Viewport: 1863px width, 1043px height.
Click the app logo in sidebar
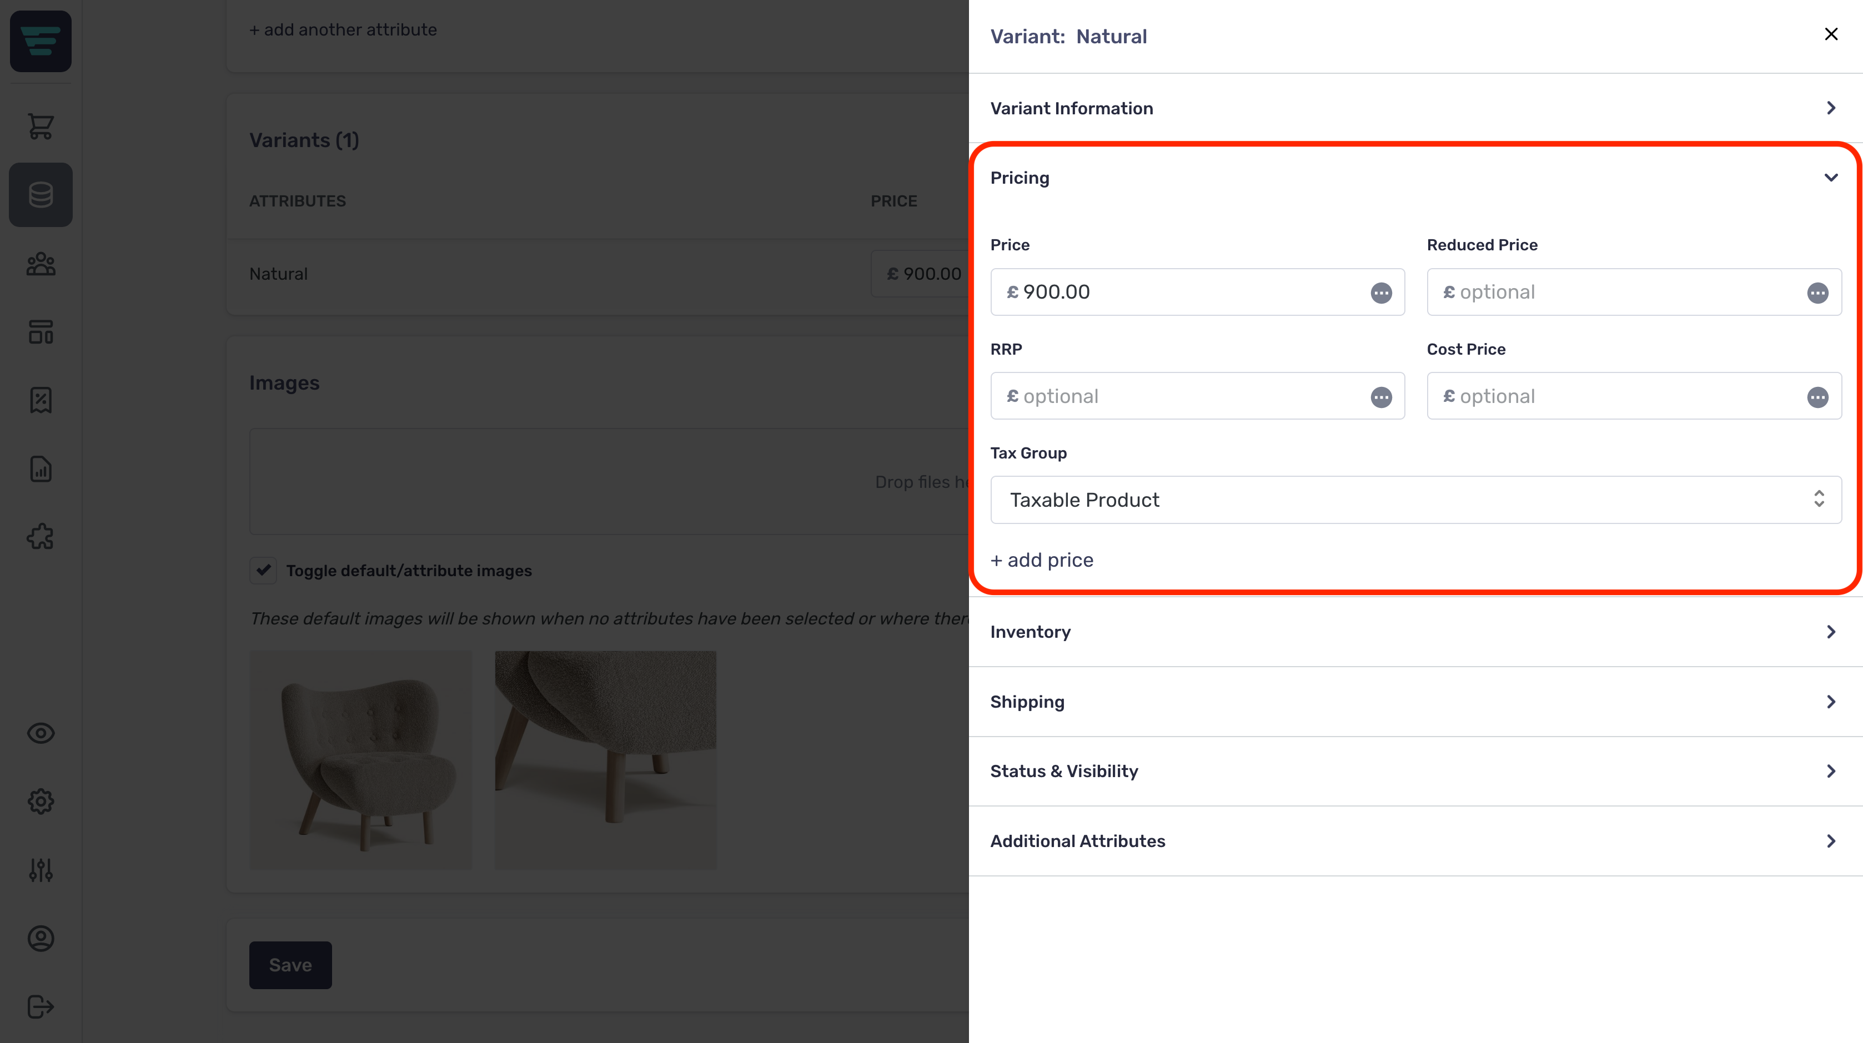[x=41, y=41]
